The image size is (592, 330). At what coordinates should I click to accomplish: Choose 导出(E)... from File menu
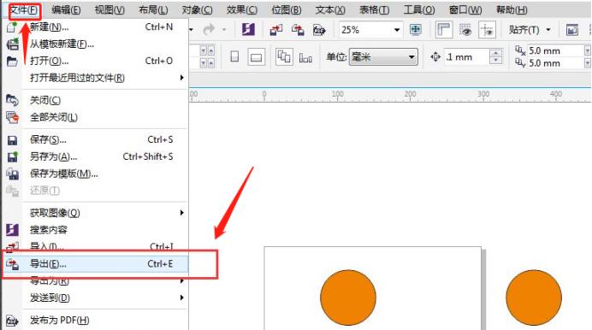pyautogui.click(x=96, y=264)
